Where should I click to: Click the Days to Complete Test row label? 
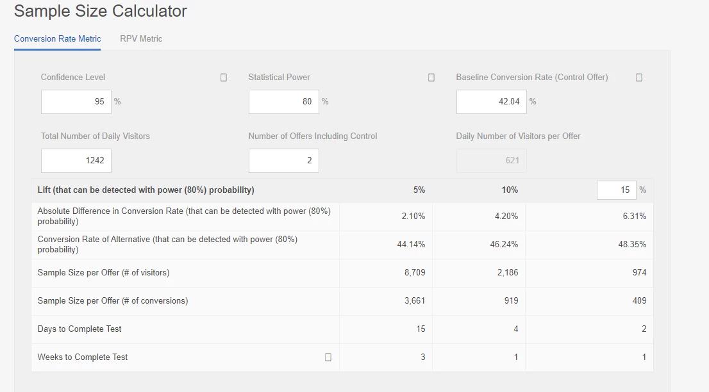(79, 329)
